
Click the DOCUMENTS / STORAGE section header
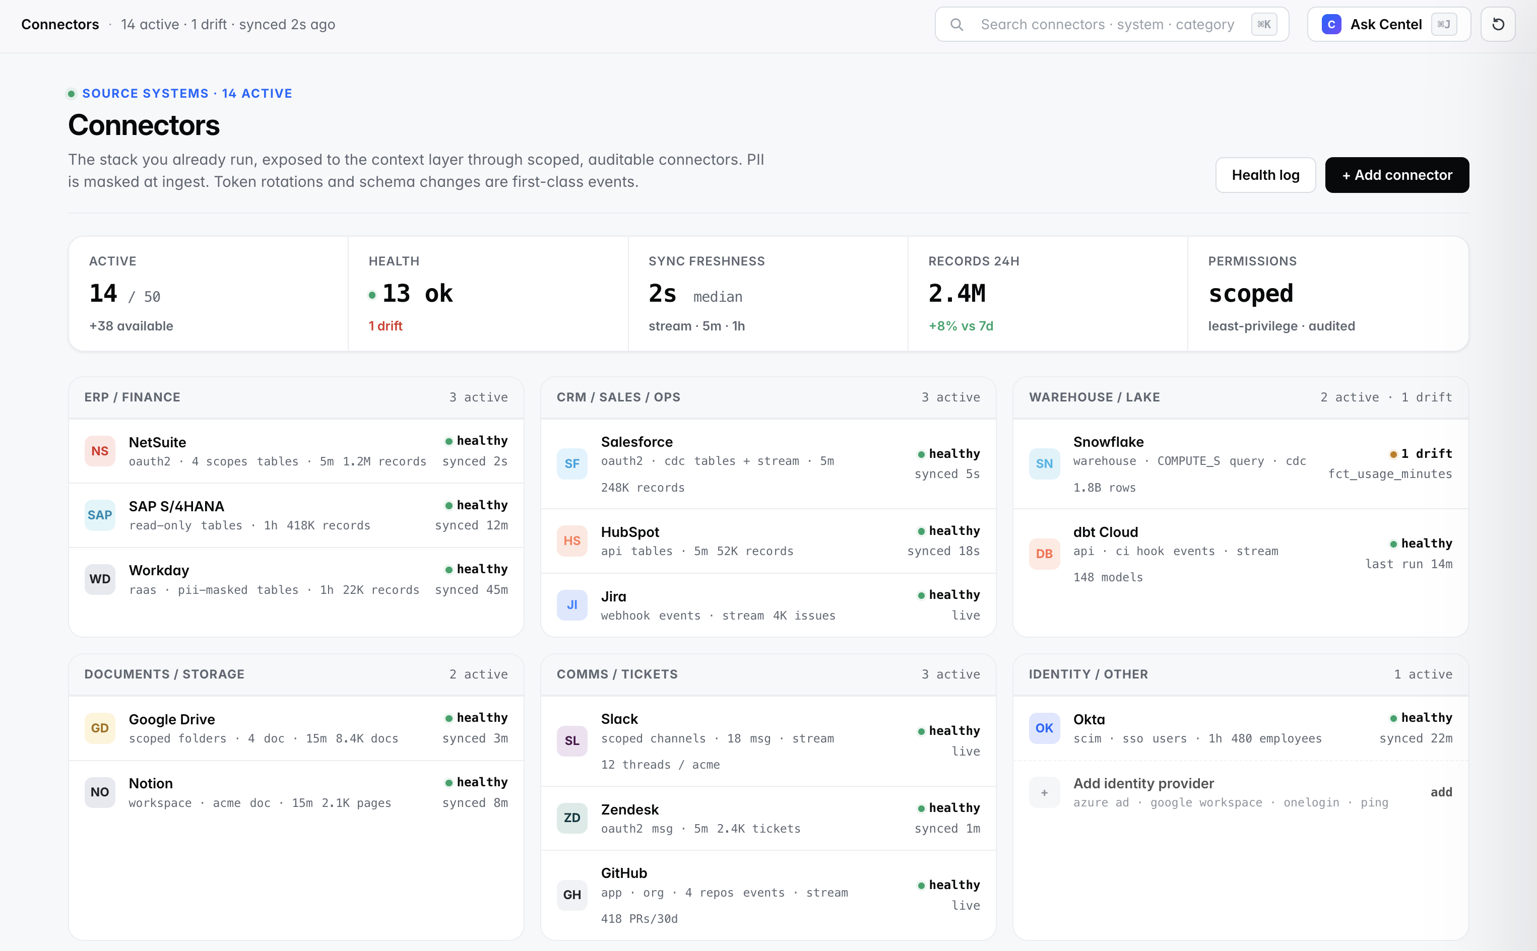pyautogui.click(x=164, y=673)
